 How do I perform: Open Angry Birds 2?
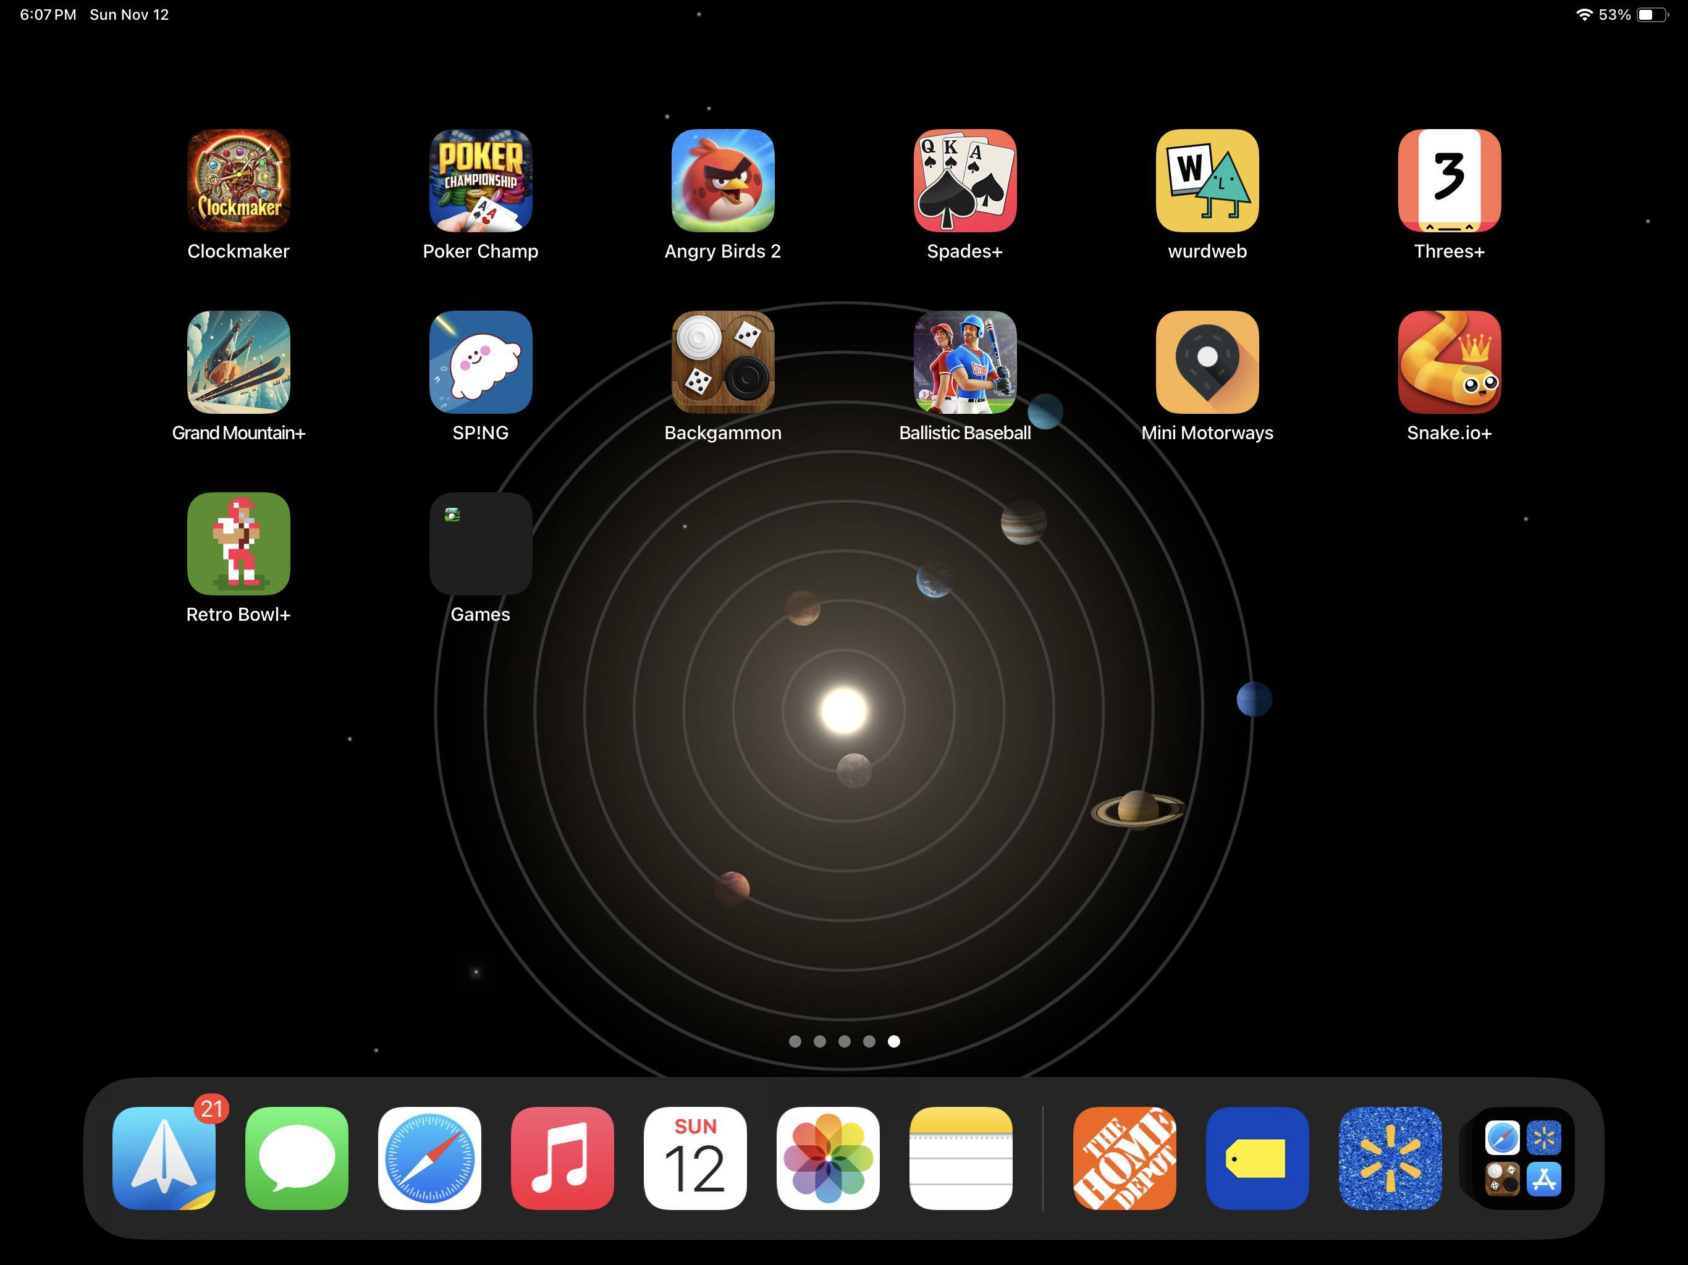click(722, 181)
